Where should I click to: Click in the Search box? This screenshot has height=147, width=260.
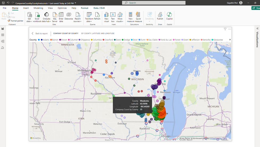pyautogui.click(x=154, y=3)
